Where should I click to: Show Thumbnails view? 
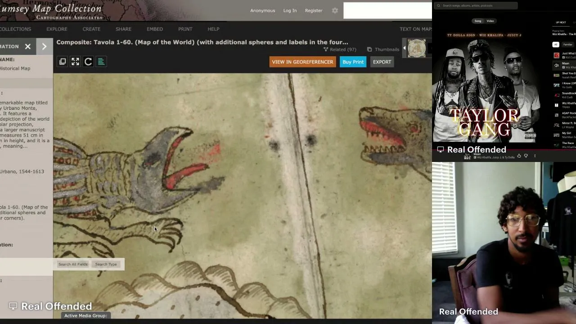pos(383,49)
